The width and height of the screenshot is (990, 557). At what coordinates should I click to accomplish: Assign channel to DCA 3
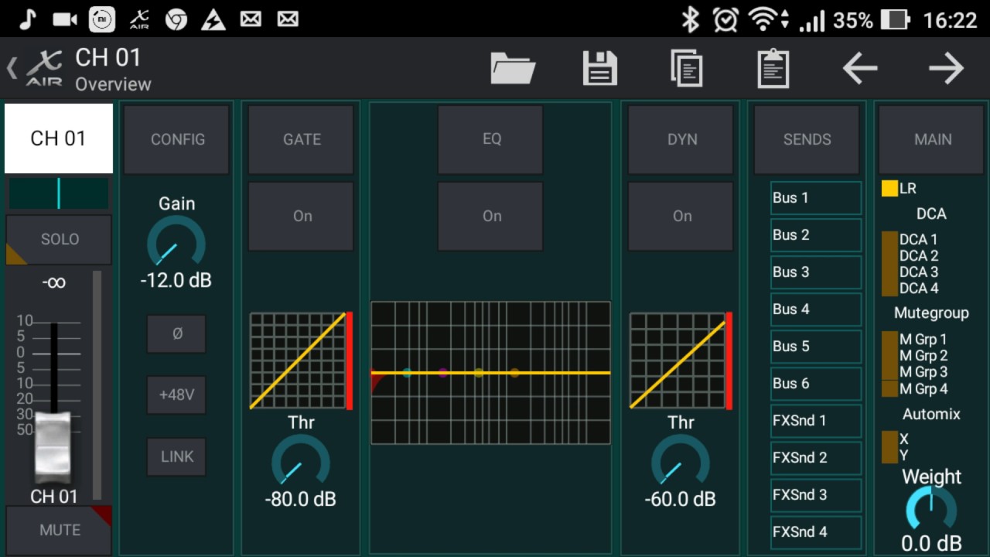click(910, 272)
